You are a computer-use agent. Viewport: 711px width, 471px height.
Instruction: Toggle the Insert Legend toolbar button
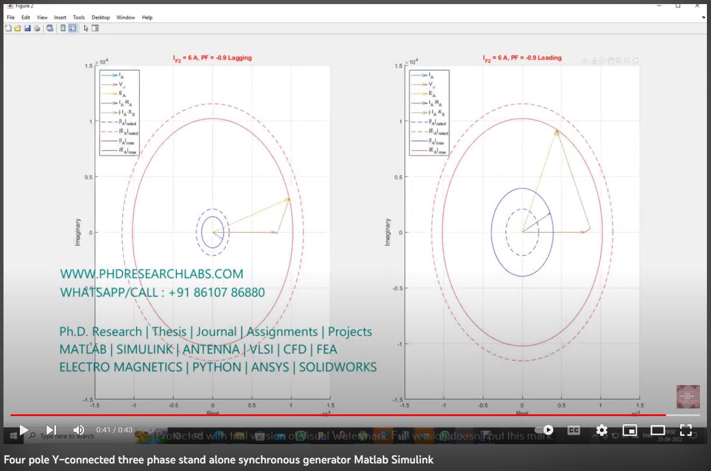click(72, 28)
